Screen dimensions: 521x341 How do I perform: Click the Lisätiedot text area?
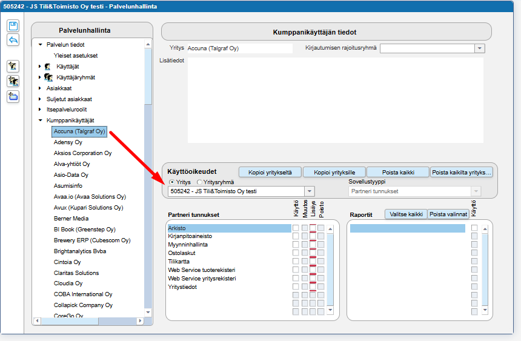(335, 101)
